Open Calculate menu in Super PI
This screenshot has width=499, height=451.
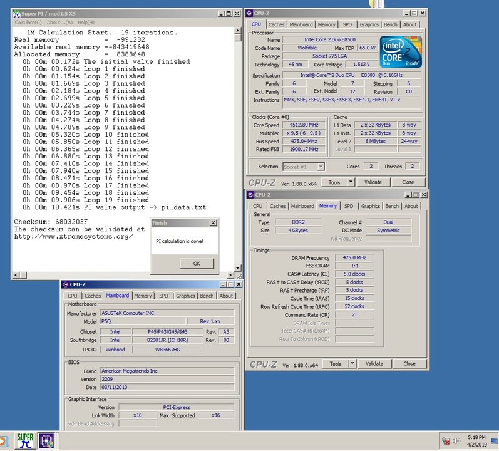tap(28, 23)
